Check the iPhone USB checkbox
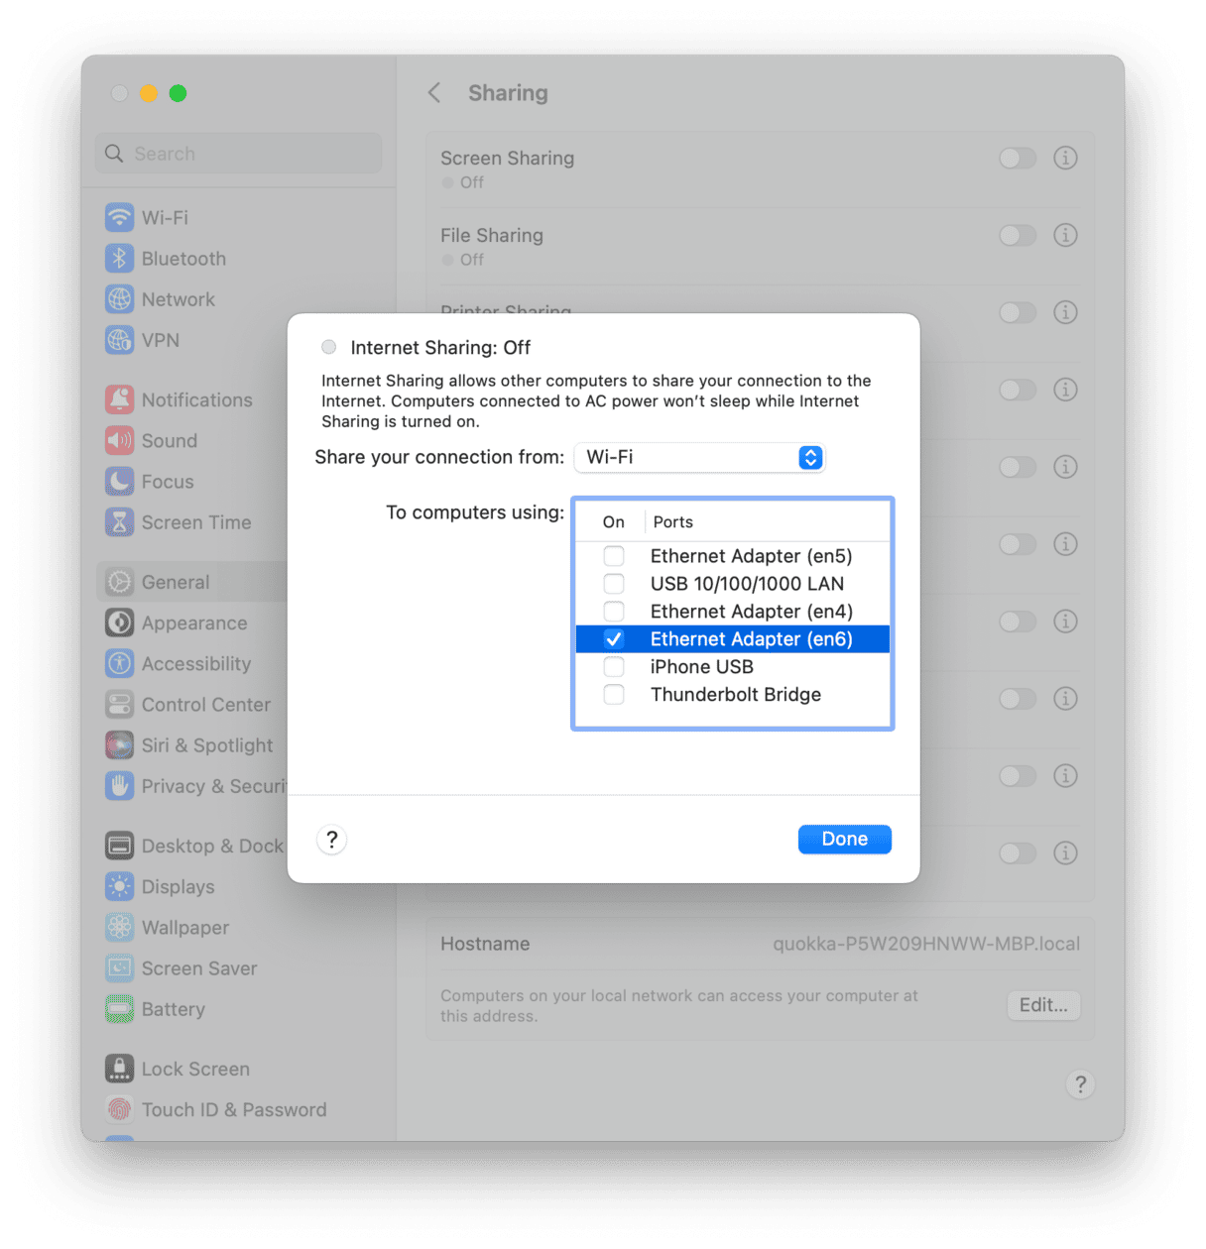 pyautogui.click(x=614, y=667)
